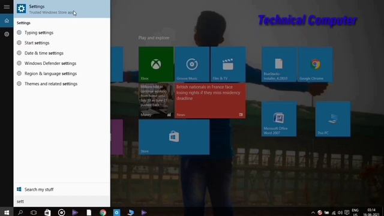The image size is (384, 216).
Task: Open the Groove Music tile
Action: coord(192,64)
